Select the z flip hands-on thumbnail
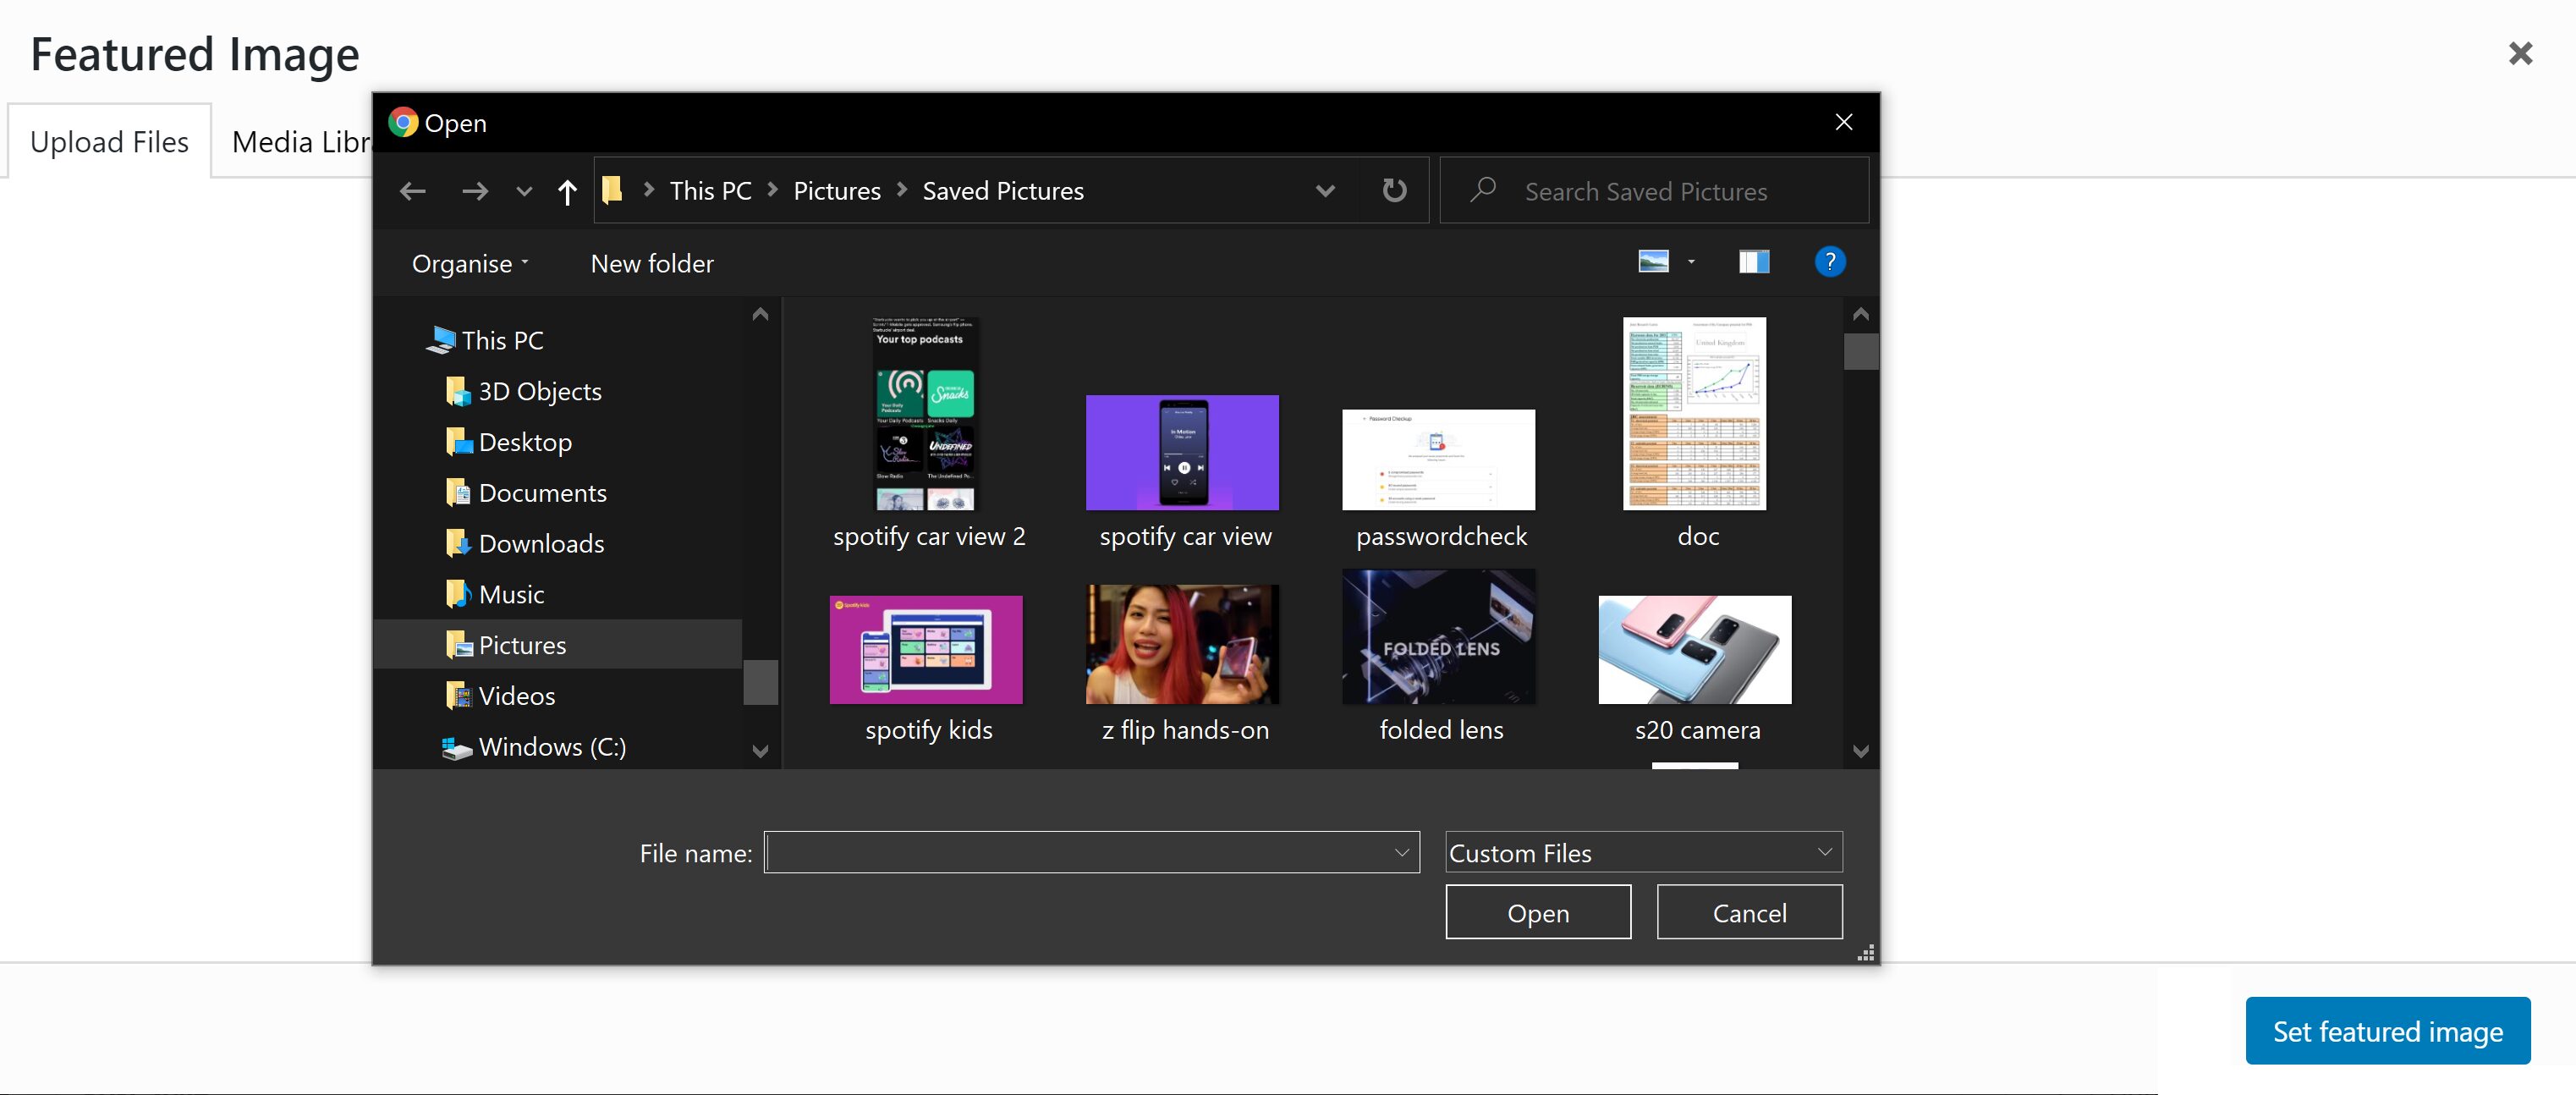This screenshot has width=2576, height=1095. click(x=1182, y=644)
